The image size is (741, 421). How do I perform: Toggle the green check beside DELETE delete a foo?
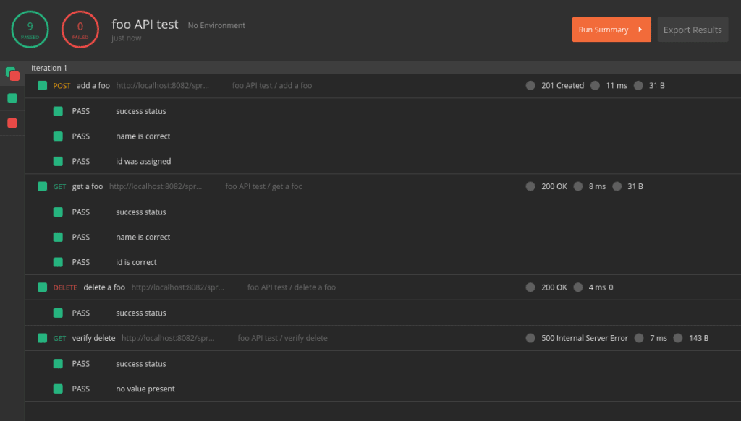(x=42, y=287)
